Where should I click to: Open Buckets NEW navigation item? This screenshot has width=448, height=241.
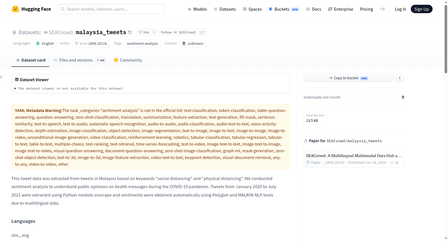click(x=284, y=9)
